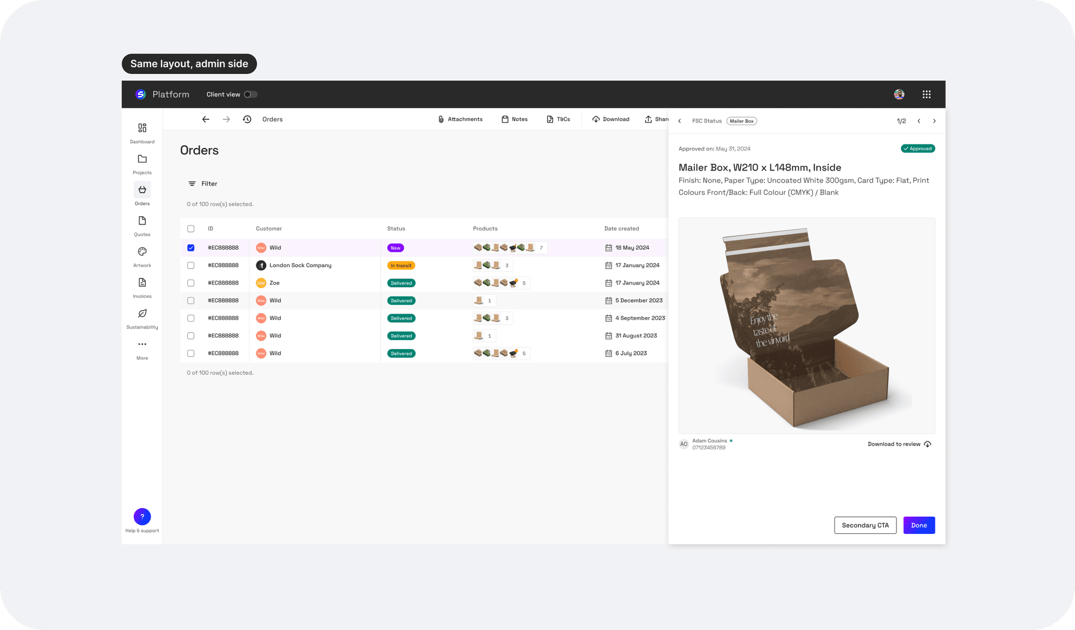Image resolution: width=1075 pixels, height=630 pixels.
Task: Open the Attachments toolbar item
Action: click(x=460, y=120)
